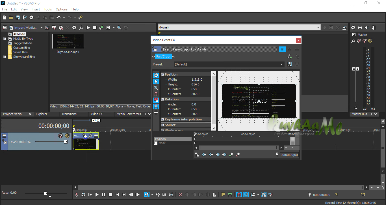Enable the Mask checkbox

[156, 143]
